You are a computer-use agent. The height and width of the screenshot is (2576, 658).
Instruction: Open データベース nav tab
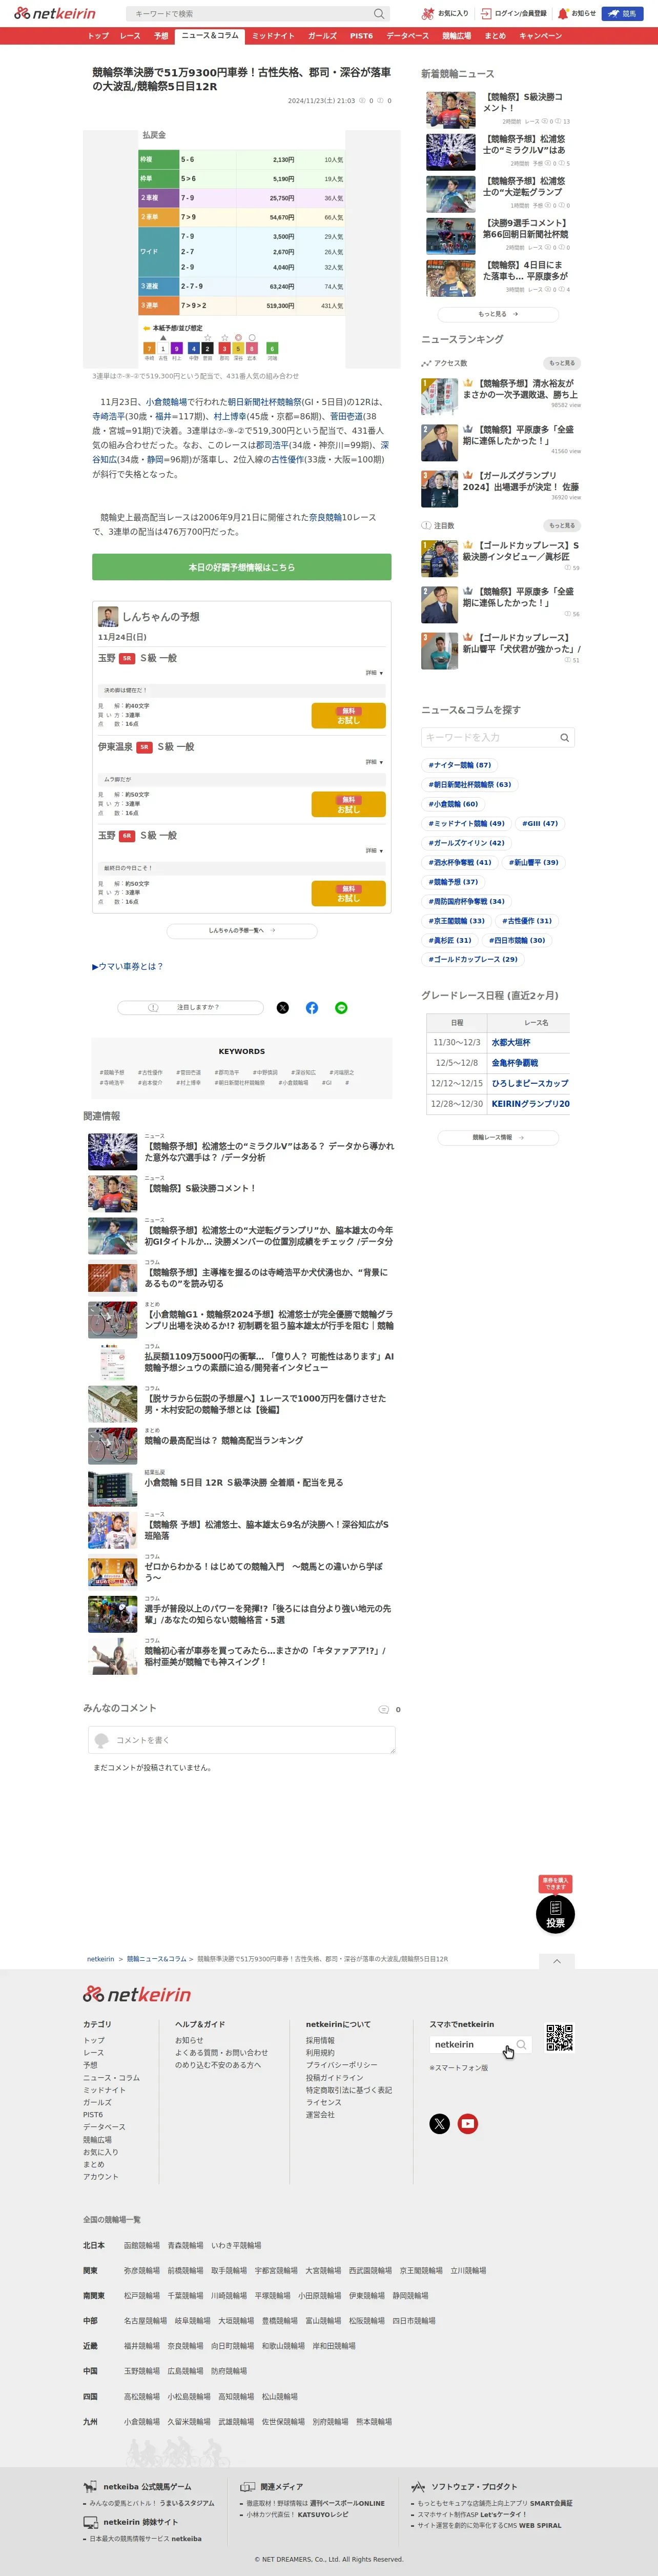tap(408, 36)
